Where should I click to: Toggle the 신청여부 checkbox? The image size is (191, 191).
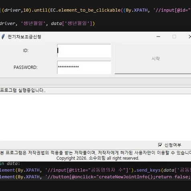(x=160, y=145)
